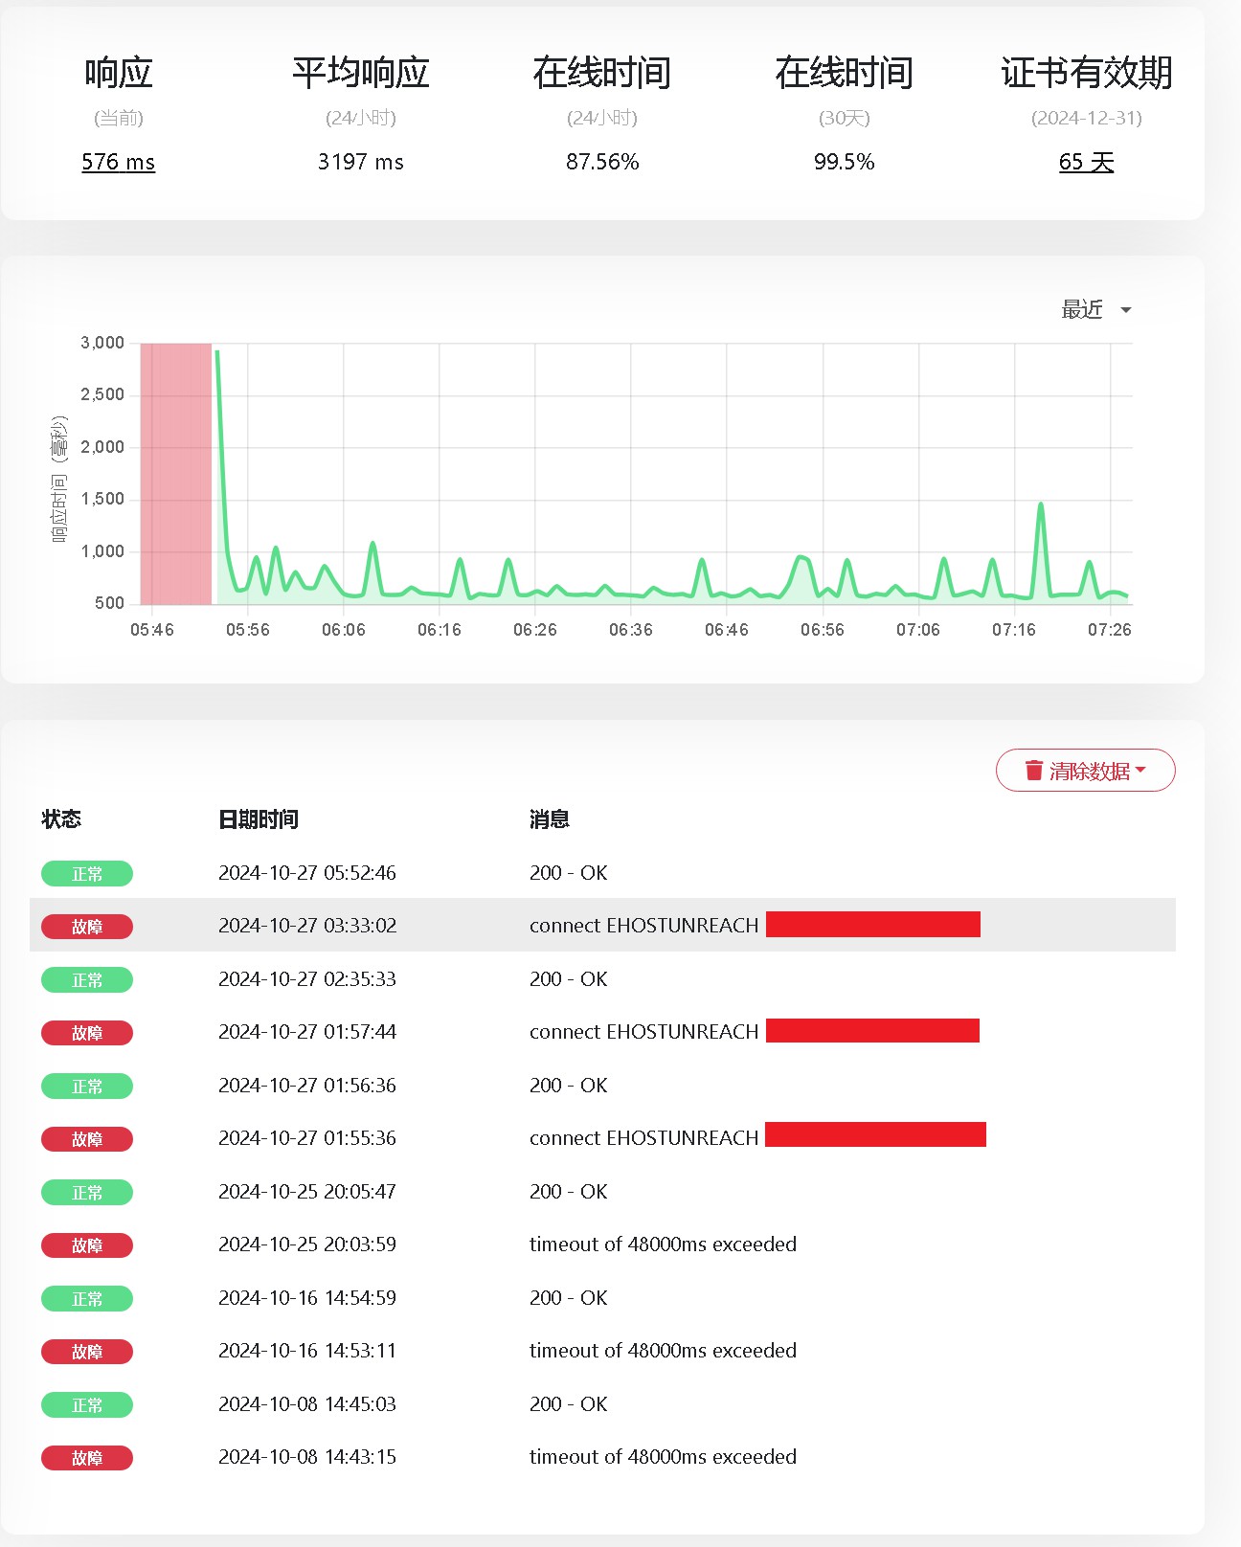Click the 证书有效期 heading
1241x1547 pixels.
1087,73
